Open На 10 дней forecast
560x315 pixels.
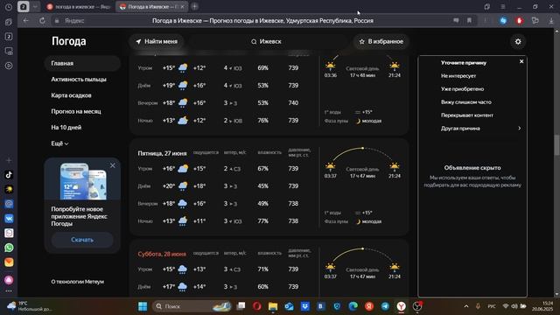[x=66, y=128]
